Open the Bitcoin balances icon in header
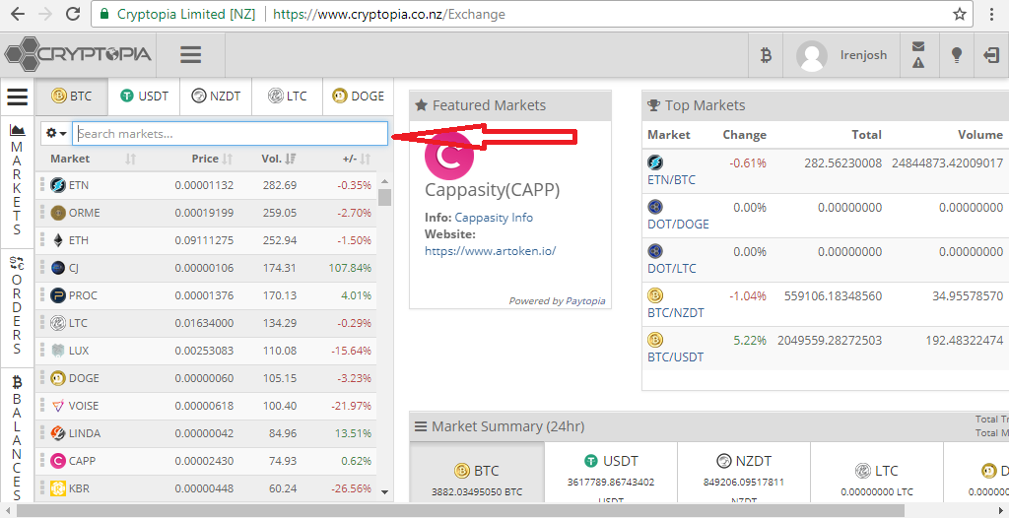The height and width of the screenshot is (518, 1009). point(765,55)
